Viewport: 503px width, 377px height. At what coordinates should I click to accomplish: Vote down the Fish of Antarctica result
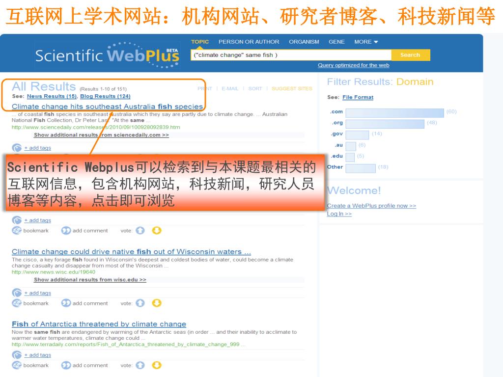(x=157, y=365)
